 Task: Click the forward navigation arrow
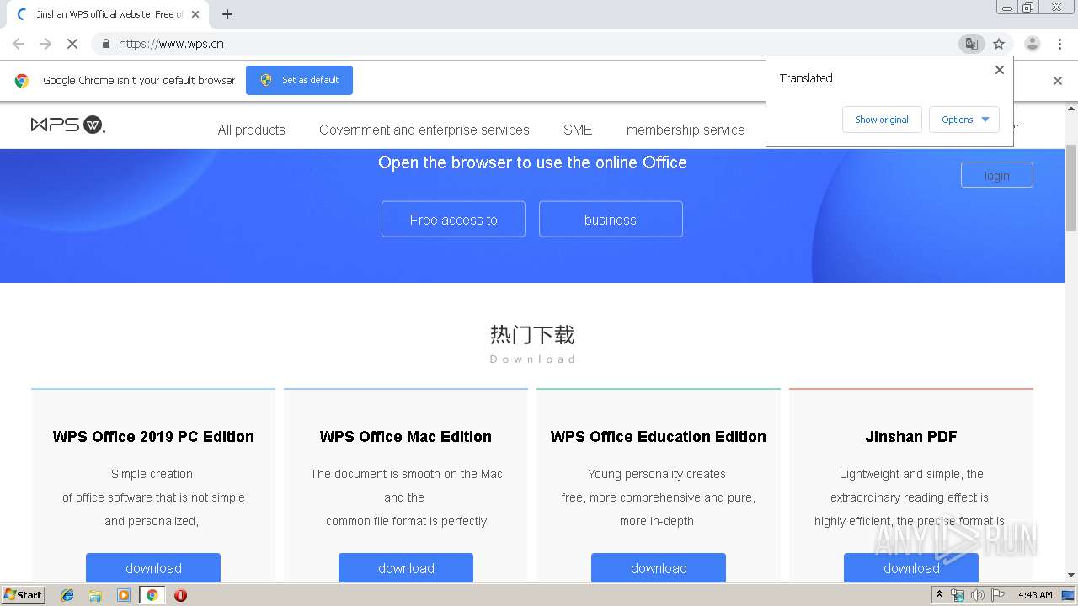45,44
